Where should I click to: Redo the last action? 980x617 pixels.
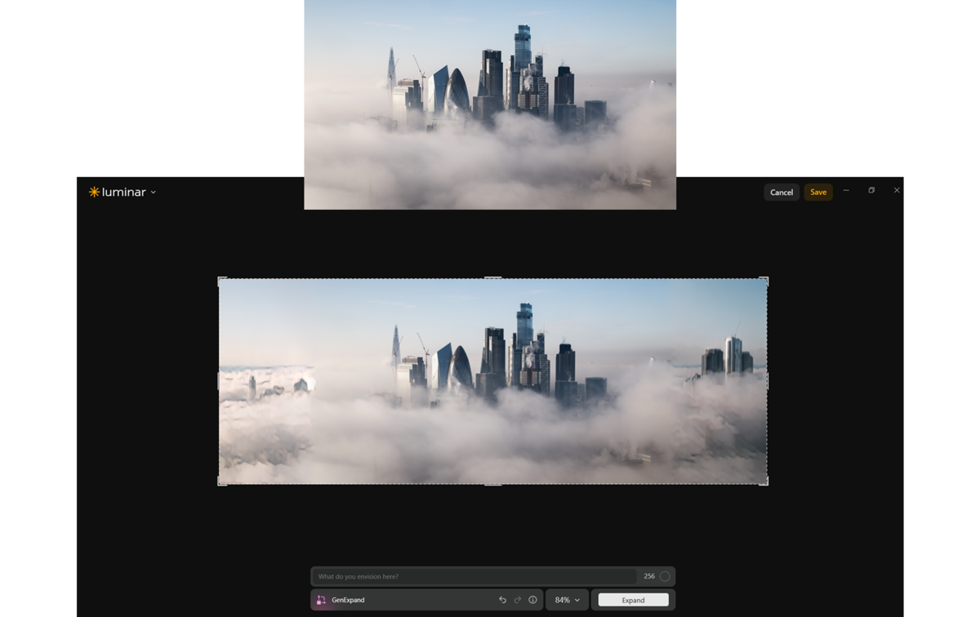click(x=518, y=600)
